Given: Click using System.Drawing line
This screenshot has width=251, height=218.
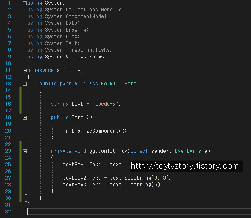Looking at the screenshot, I should (x=58, y=30).
